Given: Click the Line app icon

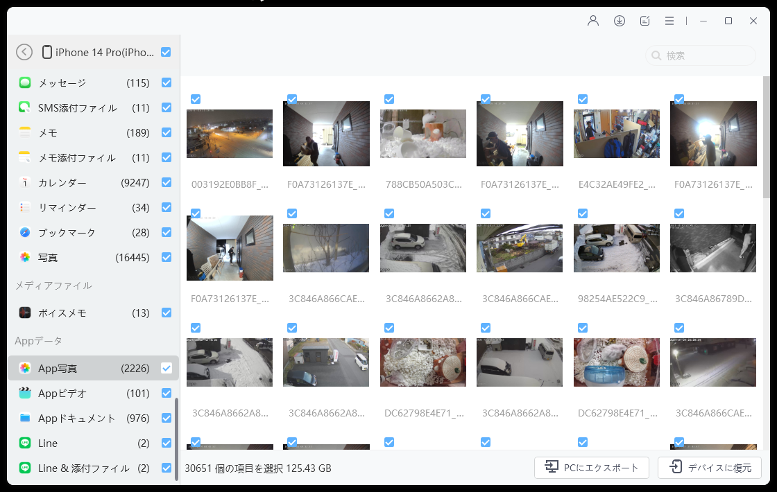Looking at the screenshot, I should [x=25, y=443].
